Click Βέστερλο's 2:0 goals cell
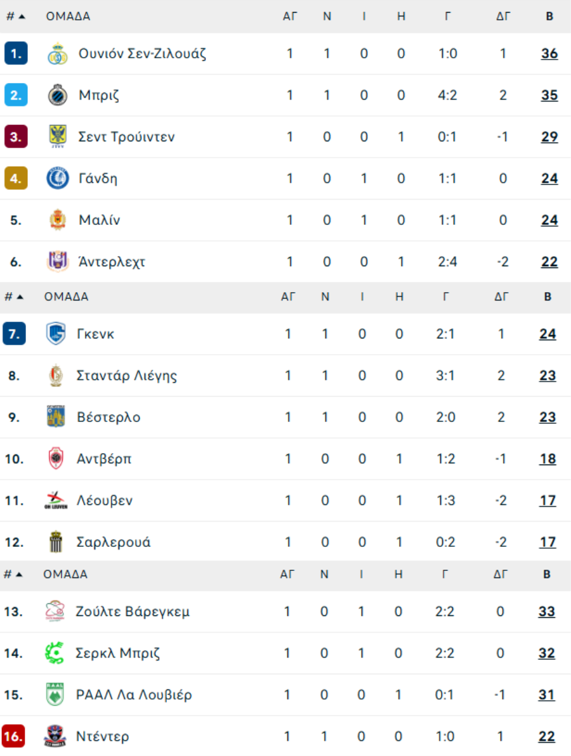Screen dimensions: 571x756 (445, 418)
